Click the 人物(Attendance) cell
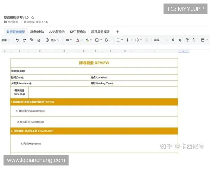Screen dimensions: 211x169 pyautogui.click(x=50, y=83)
